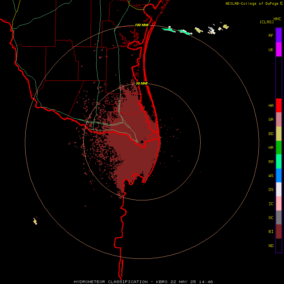
Task: Select the BI dark-red legend swatch
Action: [279, 232]
